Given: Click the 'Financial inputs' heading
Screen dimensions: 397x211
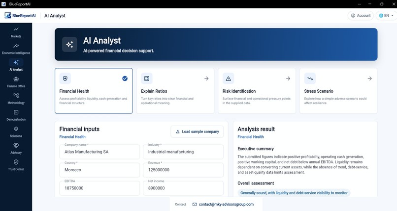Looking at the screenshot, I should click(x=79, y=129).
